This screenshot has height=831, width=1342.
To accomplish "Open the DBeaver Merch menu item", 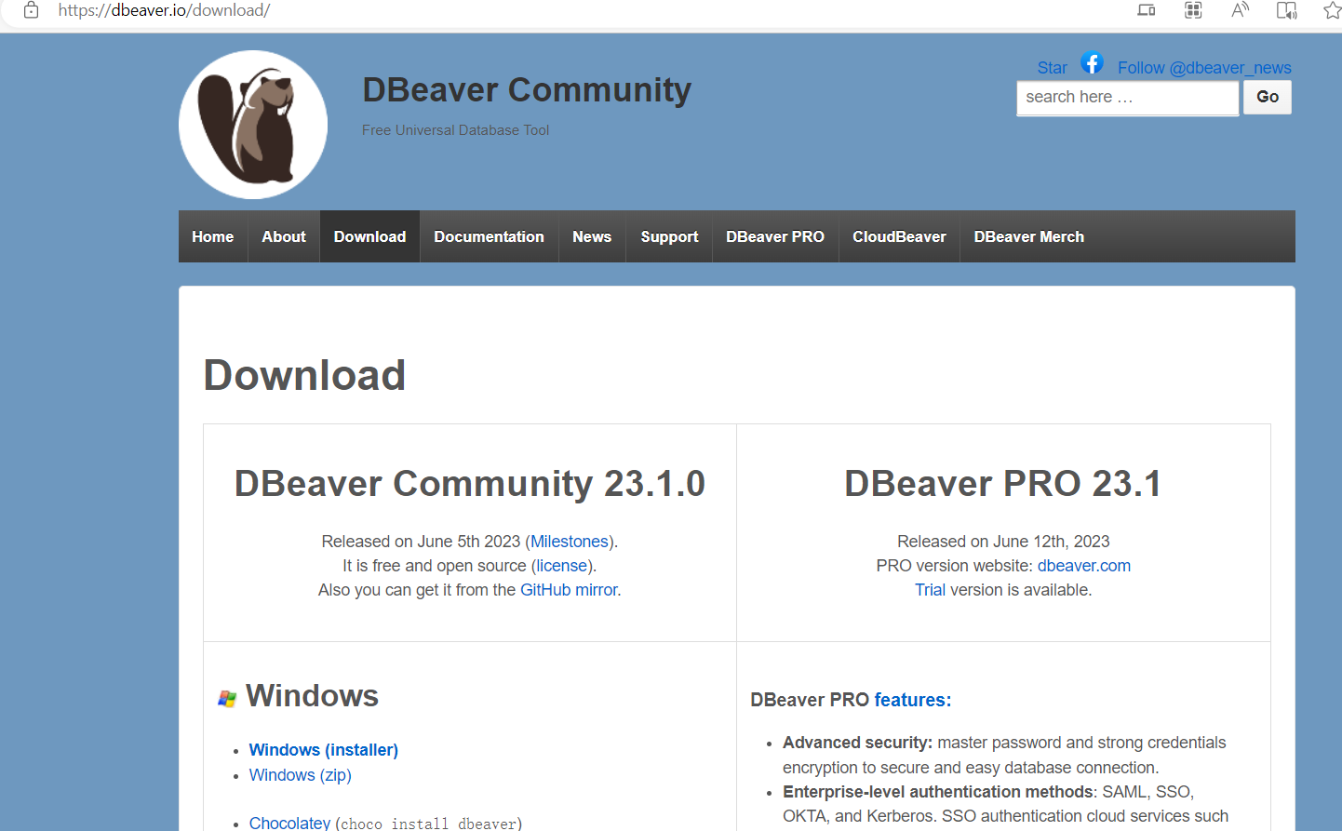I will click(x=1029, y=236).
